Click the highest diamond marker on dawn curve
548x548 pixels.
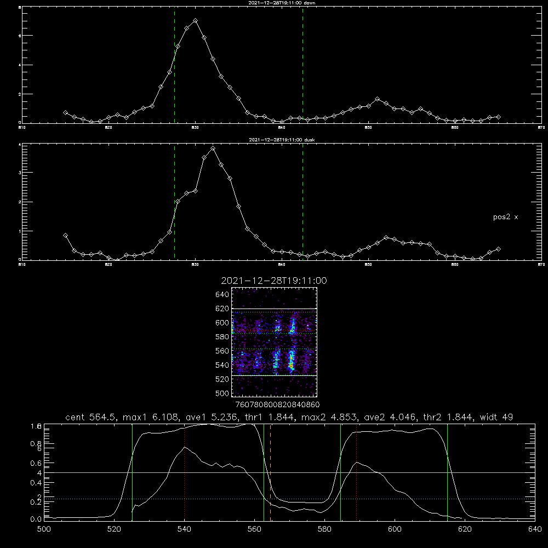[196, 21]
